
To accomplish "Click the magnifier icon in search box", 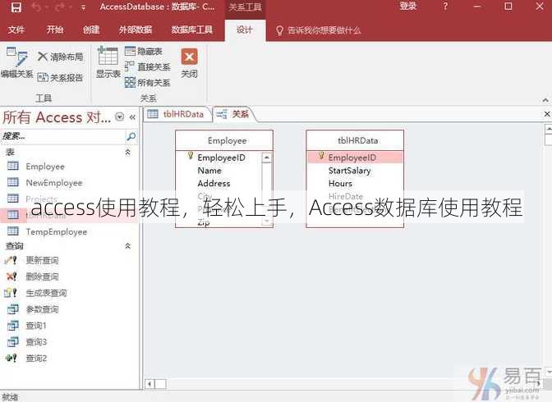I will [x=131, y=136].
